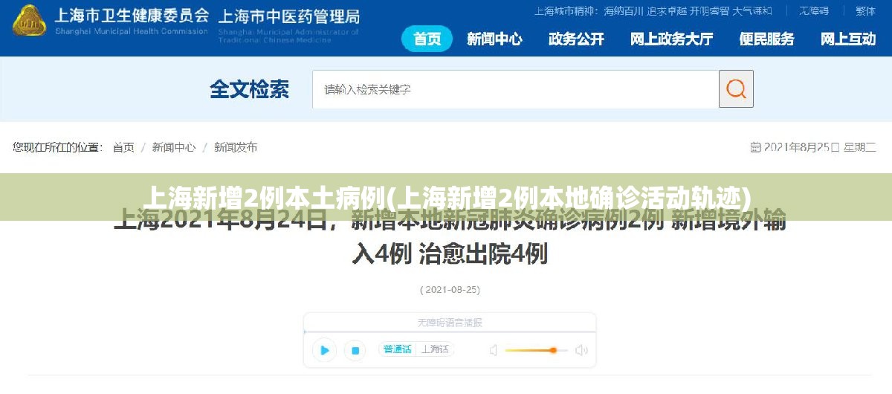Click the 新闻发布 breadcrumb link
Viewport: 892px width, 394px height.
point(236,147)
